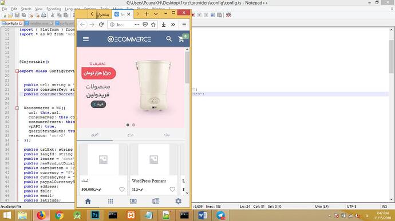Open the shopping cart icon with badge
Viewport: 395px width, 221px height.
181,39
